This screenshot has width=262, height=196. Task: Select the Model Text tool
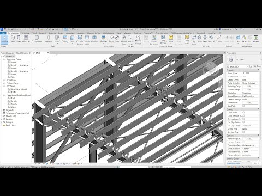(x=124, y=40)
